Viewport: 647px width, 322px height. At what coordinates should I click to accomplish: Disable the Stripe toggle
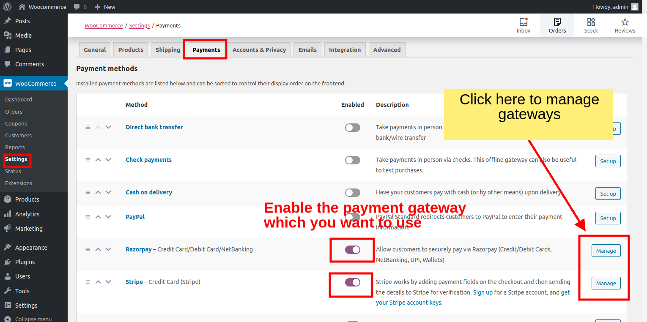(352, 282)
